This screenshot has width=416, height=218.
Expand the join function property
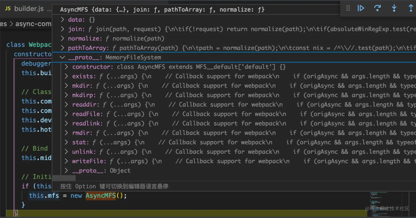tap(63, 29)
